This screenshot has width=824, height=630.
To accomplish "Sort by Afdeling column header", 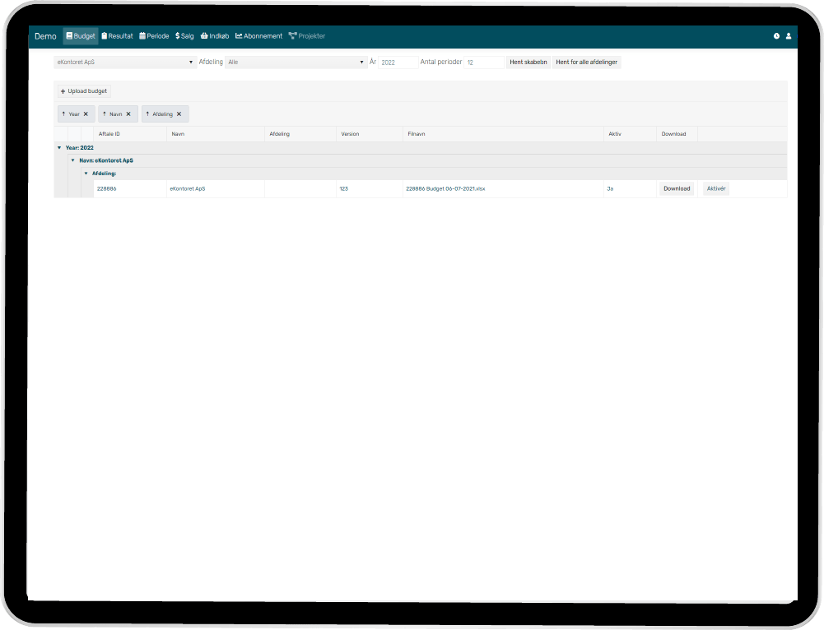I will click(x=300, y=134).
